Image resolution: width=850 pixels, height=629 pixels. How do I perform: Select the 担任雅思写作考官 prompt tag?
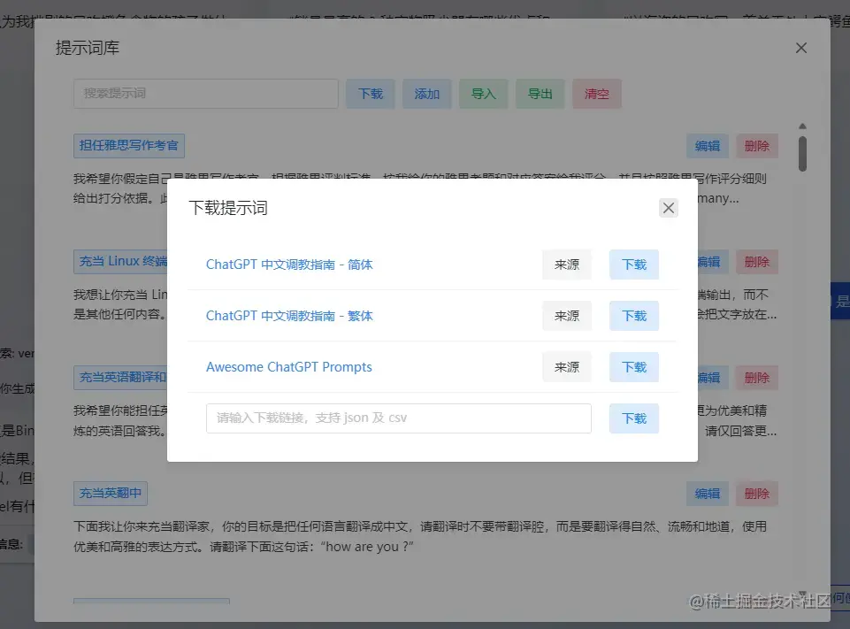tap(129, 146)
